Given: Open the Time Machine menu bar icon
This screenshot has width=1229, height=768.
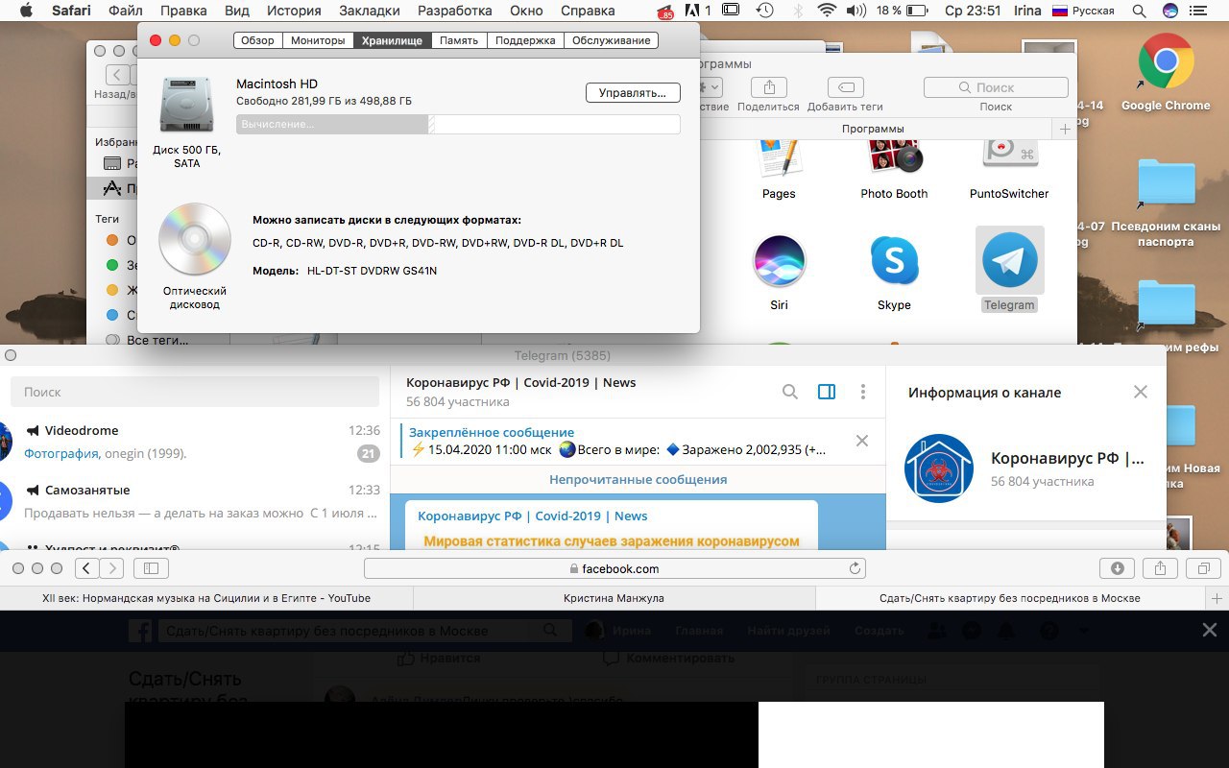Looking at the screenshot, I should point(765,12).
